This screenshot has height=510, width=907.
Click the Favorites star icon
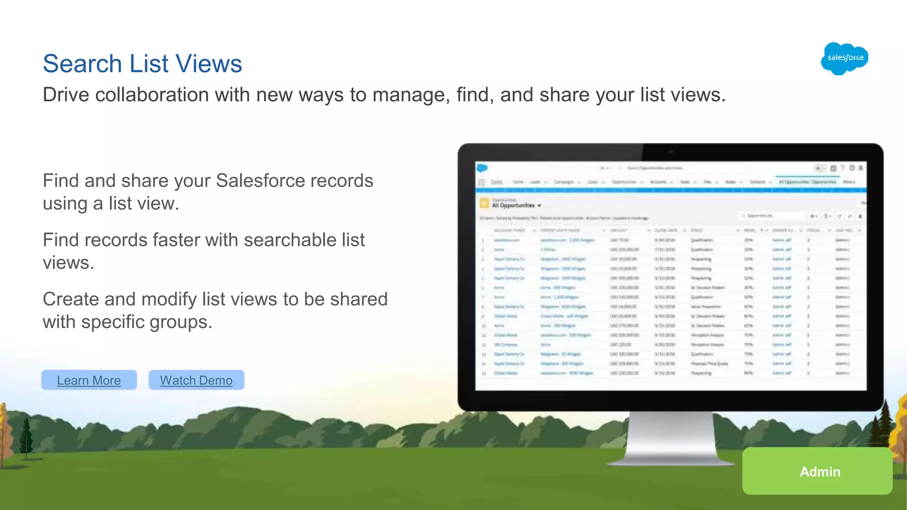[x=818, y=168]
